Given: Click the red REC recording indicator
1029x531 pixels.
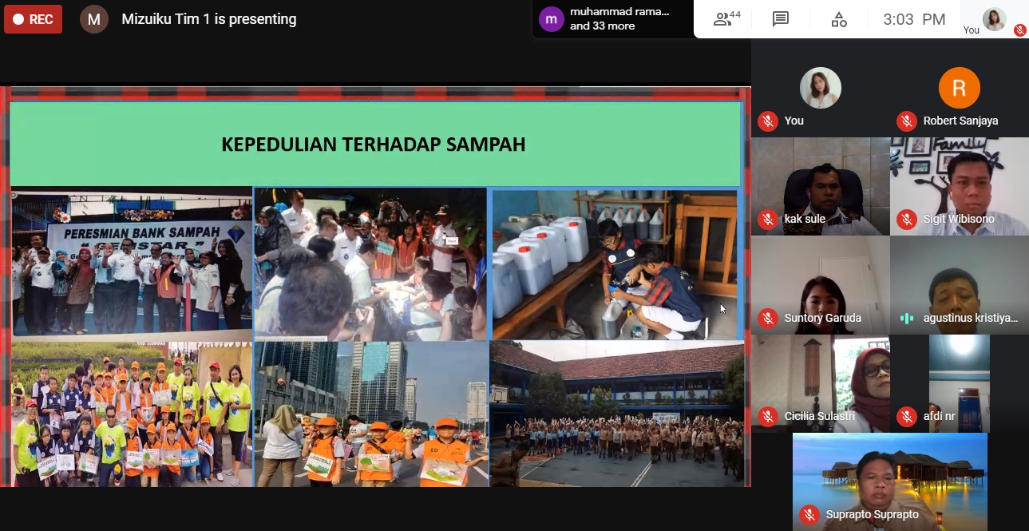Looking at the screenshot, I should click(33, 19).
